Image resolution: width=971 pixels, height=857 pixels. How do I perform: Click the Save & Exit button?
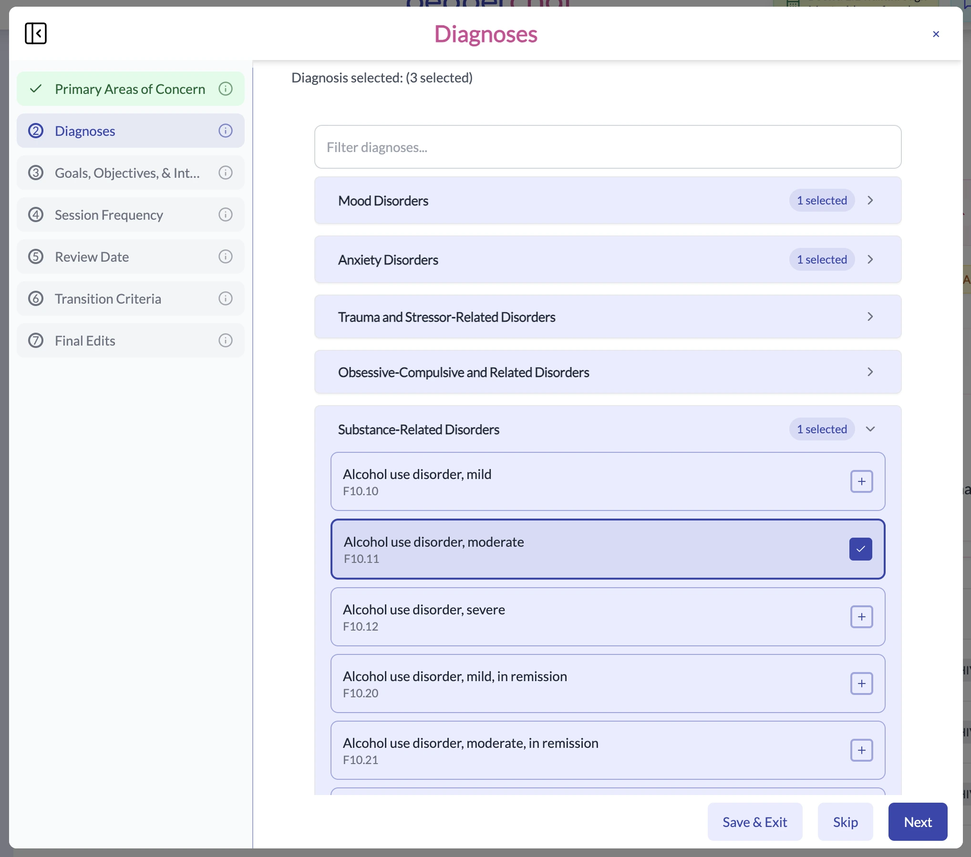pyautogui.click(x=754, y=822)
